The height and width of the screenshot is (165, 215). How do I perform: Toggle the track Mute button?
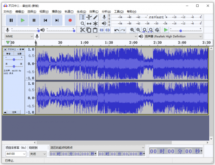[x=8, y=54]
